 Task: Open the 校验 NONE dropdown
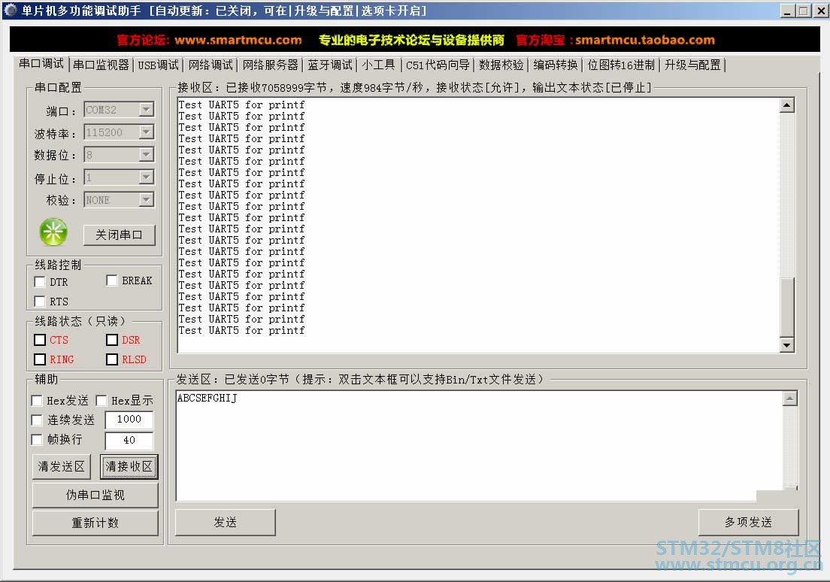point(146,200)
